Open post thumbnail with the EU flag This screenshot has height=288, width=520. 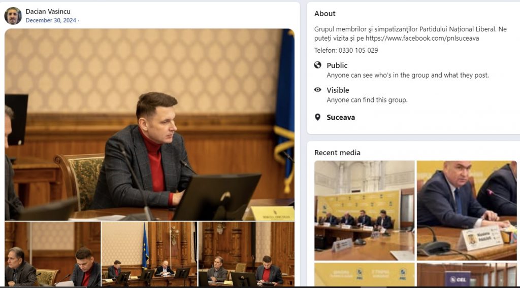click(x=149, y=254)
